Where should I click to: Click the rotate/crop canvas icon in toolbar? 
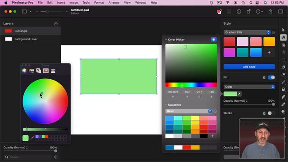pyautogui.click(x=248, y=12)
